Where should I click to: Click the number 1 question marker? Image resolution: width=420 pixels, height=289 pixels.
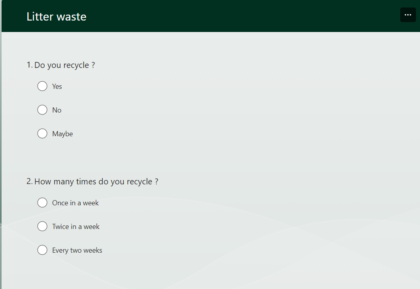(29, 65)
